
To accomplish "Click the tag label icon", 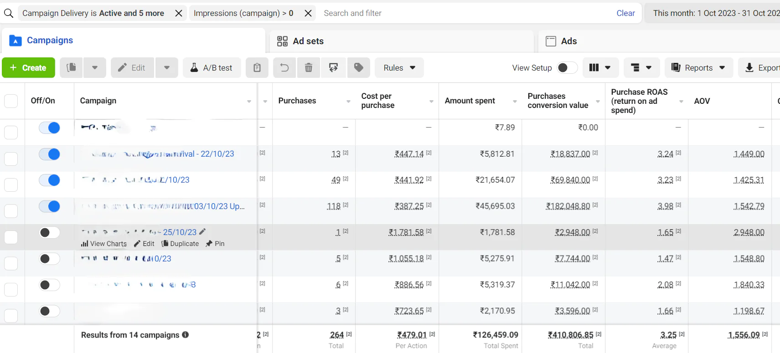I will pos(359,67).
